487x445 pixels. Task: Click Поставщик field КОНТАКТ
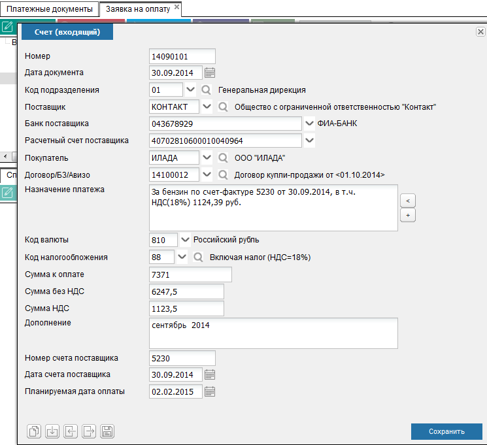[174, 107]
